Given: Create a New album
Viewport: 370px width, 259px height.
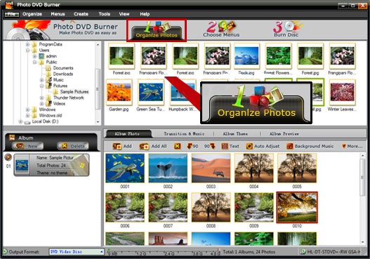Looking at the screenshot, I should (27, 146).
